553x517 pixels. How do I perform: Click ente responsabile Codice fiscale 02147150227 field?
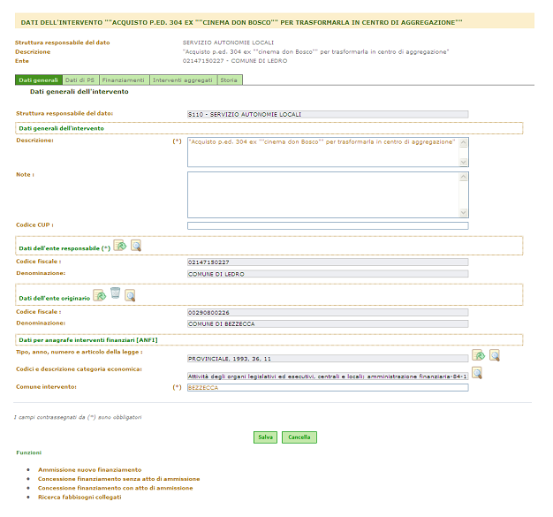point(328,262)
